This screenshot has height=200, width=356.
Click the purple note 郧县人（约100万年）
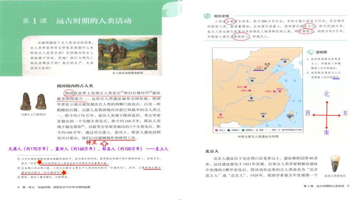tap(123, 149)
